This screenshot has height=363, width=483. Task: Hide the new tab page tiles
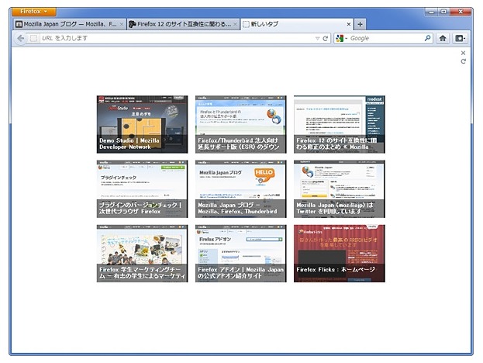pyautogui.click(x=463, y=53)
